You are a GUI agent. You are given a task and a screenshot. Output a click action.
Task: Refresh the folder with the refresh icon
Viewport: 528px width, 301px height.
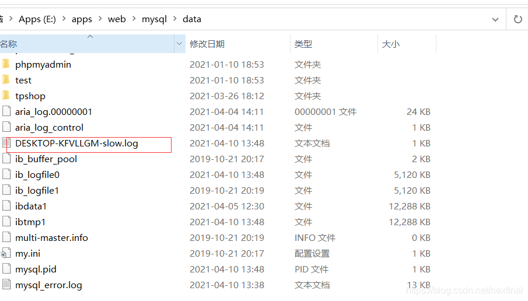[x=518, y=19]
